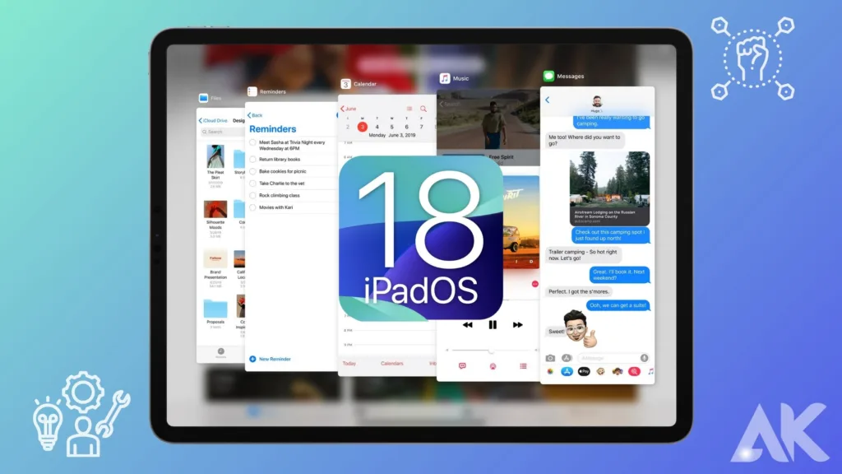Select day 5 in Calendar week row
Screen dimensions: 842x474
(x=392, y=127)
